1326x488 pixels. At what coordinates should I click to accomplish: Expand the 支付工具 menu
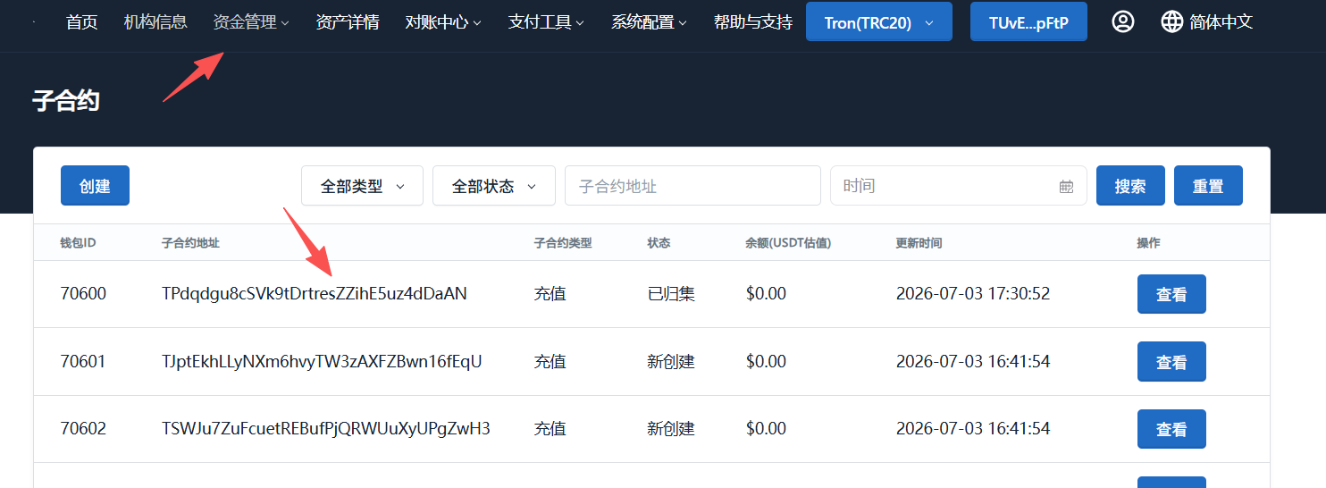point(546,21)
